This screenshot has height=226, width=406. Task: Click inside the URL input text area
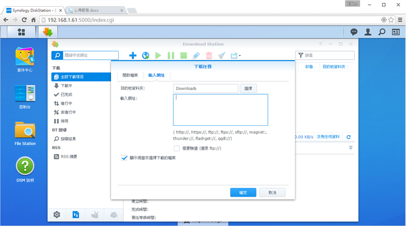click(x=221, y=110)
